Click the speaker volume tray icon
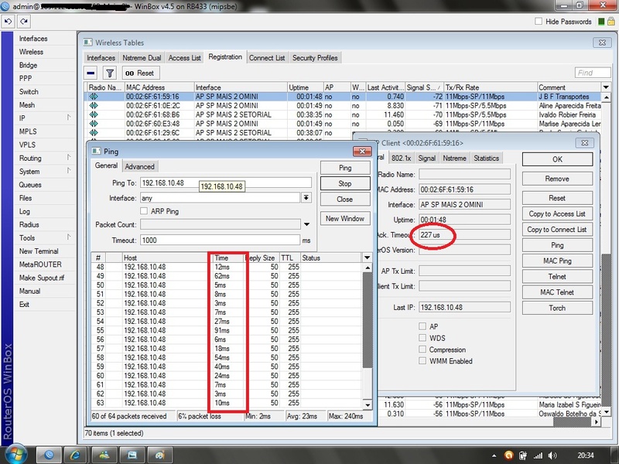Image resolution: width=619 pixels, height=464 pixels. coord(552,455)
